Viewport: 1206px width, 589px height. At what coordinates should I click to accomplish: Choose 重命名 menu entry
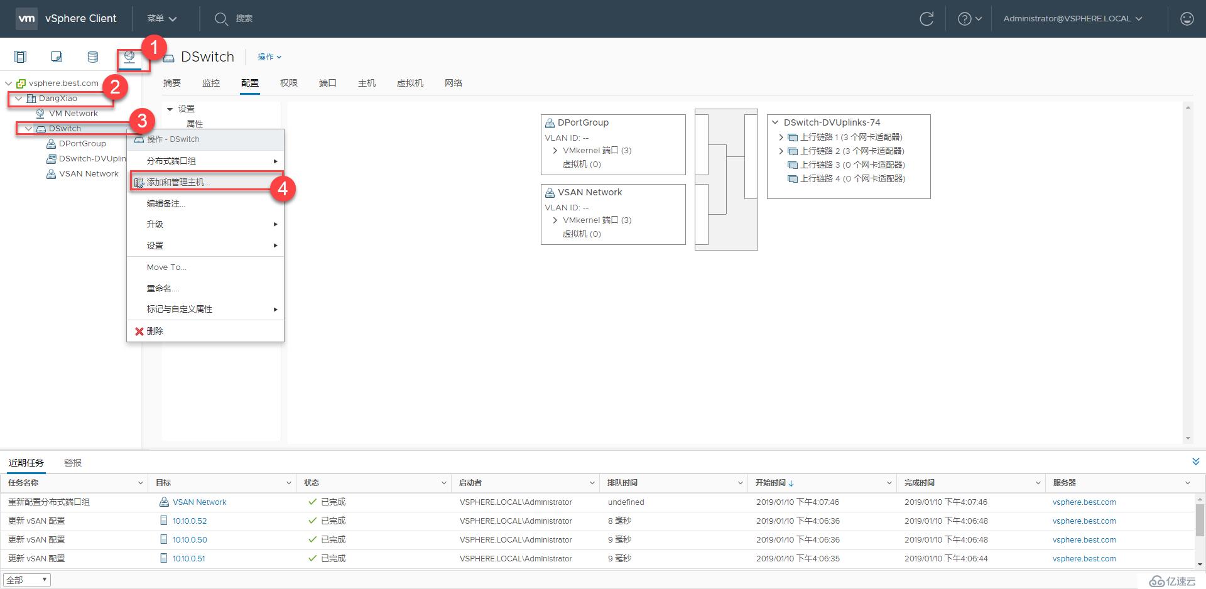[x=205, y=288]
